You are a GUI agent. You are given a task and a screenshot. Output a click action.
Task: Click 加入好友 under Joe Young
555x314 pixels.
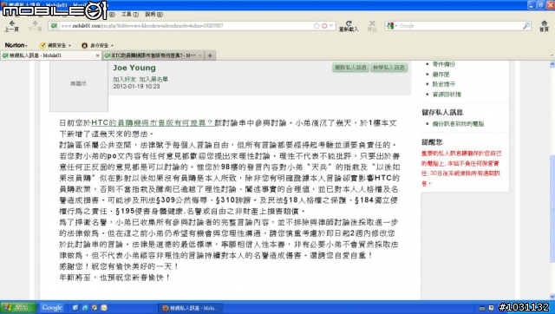coord(124,79)
